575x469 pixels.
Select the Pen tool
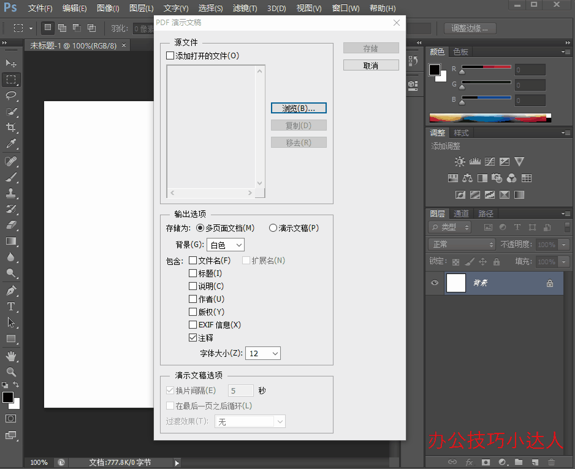11,291
